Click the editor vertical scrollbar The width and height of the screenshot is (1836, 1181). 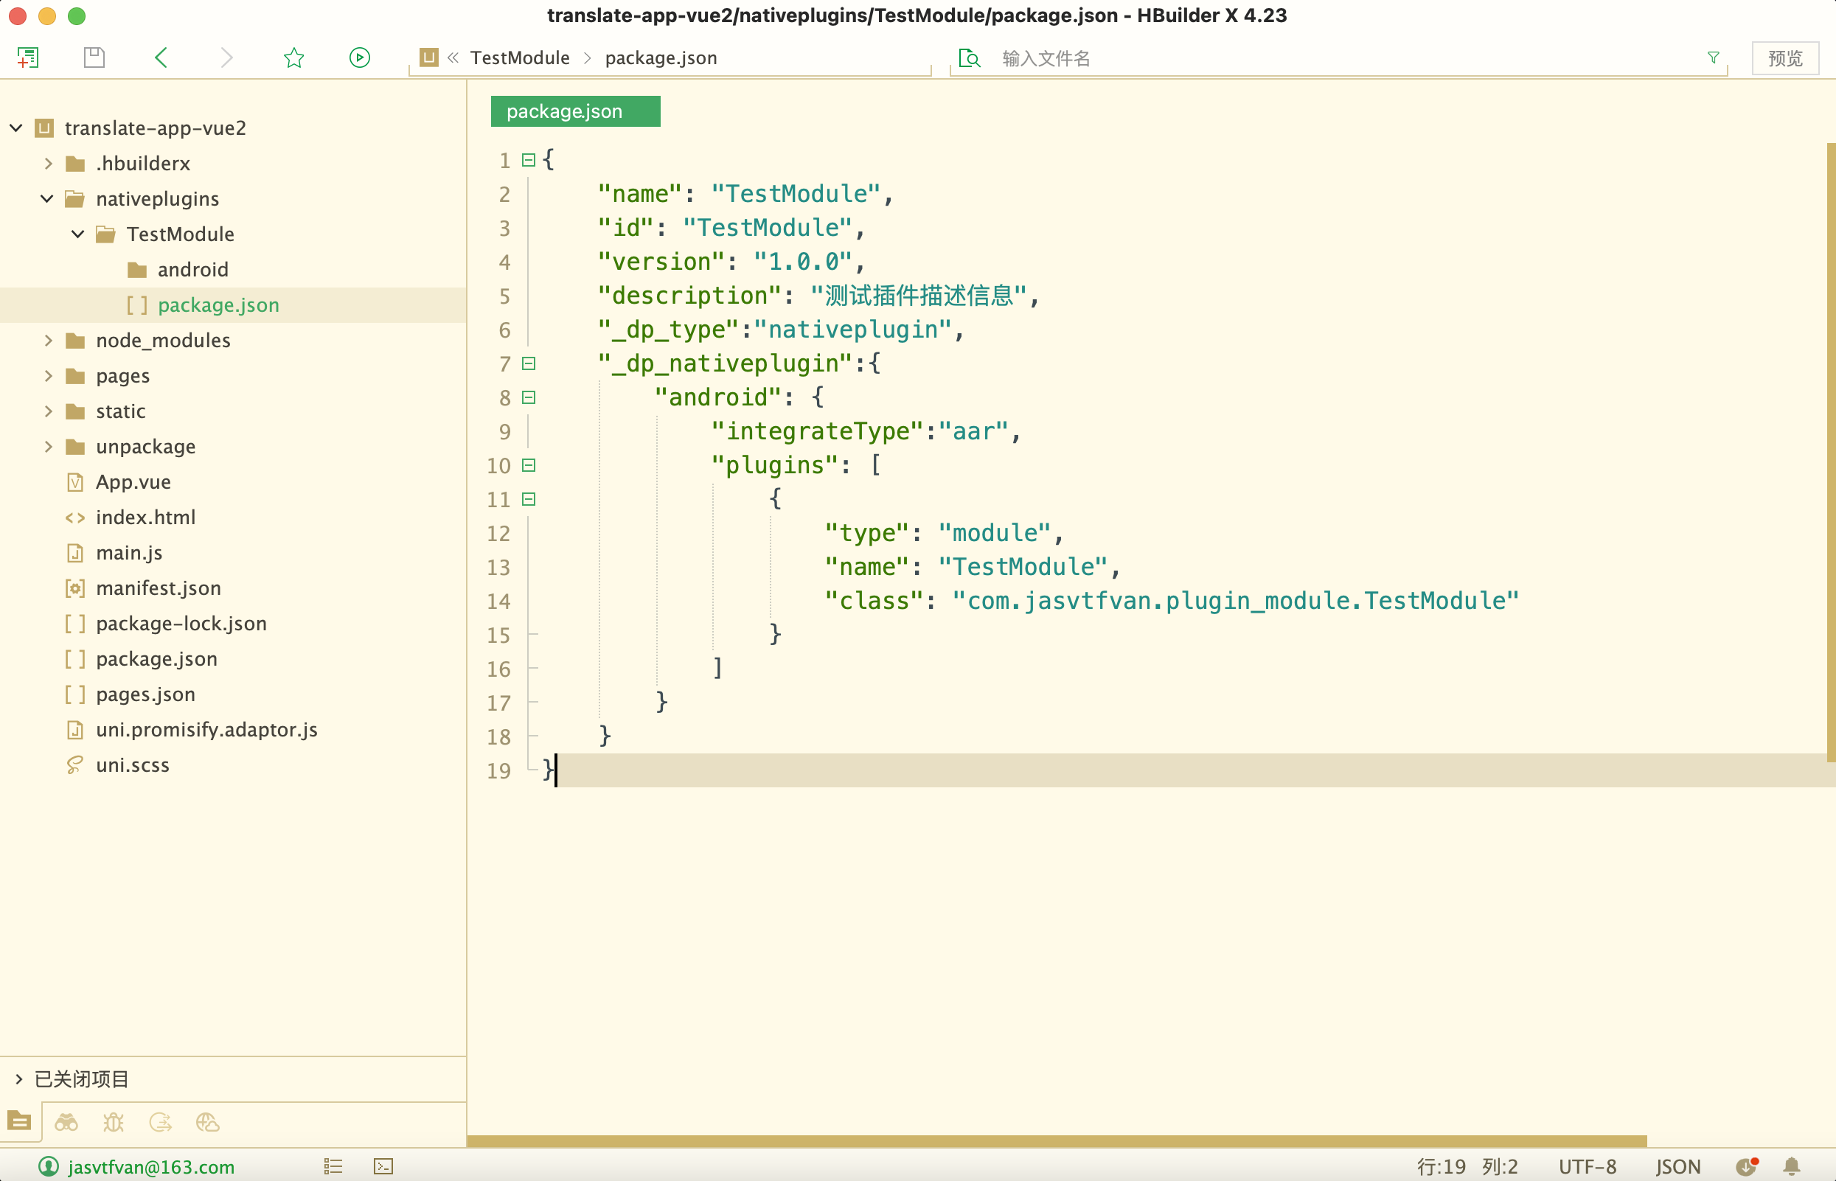pyautogui.click(x=1832, y=453)
